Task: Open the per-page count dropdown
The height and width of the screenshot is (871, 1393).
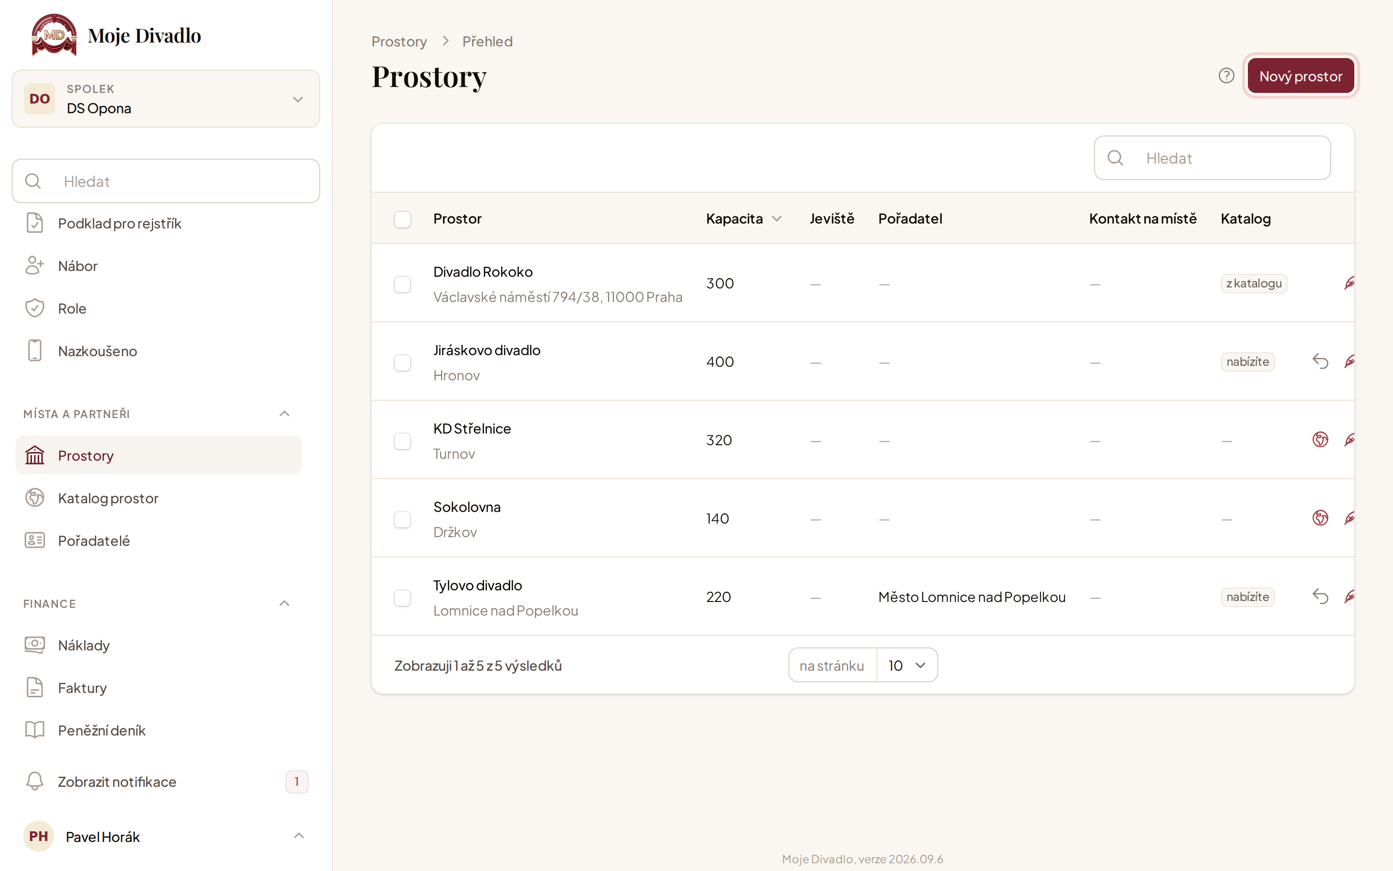Action: (906, 665)
